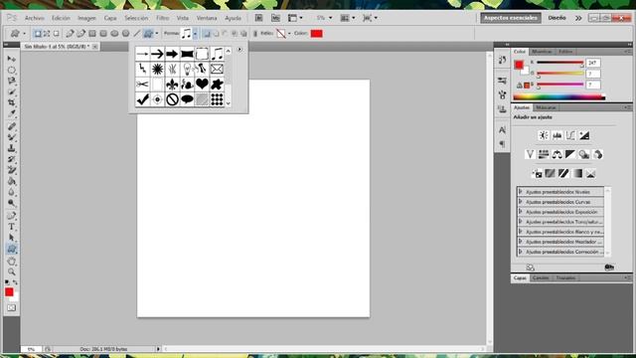Select the Eraser tool

11,170
